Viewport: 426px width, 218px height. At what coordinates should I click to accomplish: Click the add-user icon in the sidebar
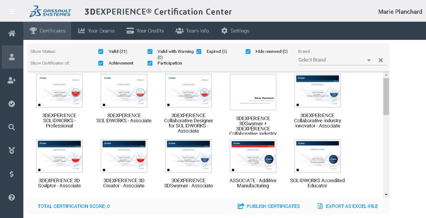(11, 80)
